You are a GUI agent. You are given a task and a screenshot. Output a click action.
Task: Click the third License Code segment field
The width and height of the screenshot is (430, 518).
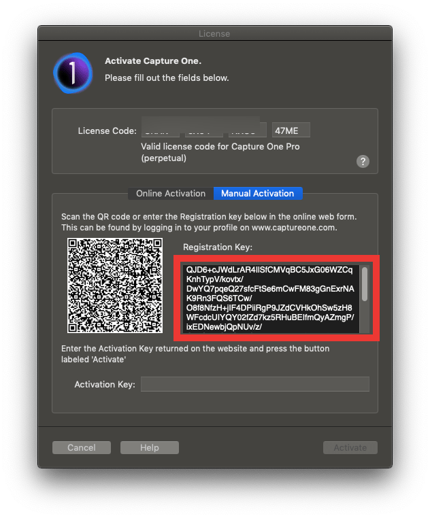pyautogui.click(x=248, y=130)
